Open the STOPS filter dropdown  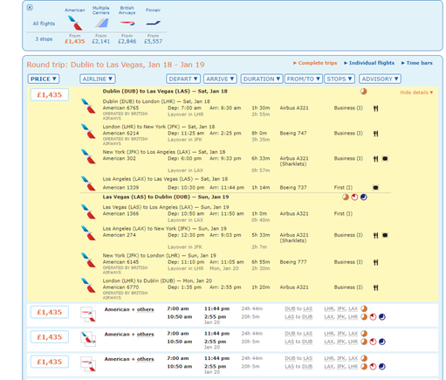[340, 79]
